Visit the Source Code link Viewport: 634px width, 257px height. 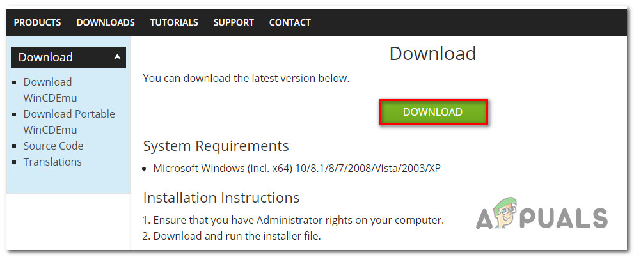[53, 146]
